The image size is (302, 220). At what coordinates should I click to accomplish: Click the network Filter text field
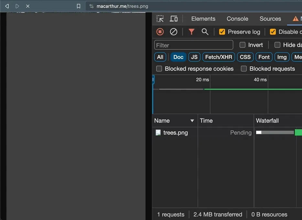194,45
